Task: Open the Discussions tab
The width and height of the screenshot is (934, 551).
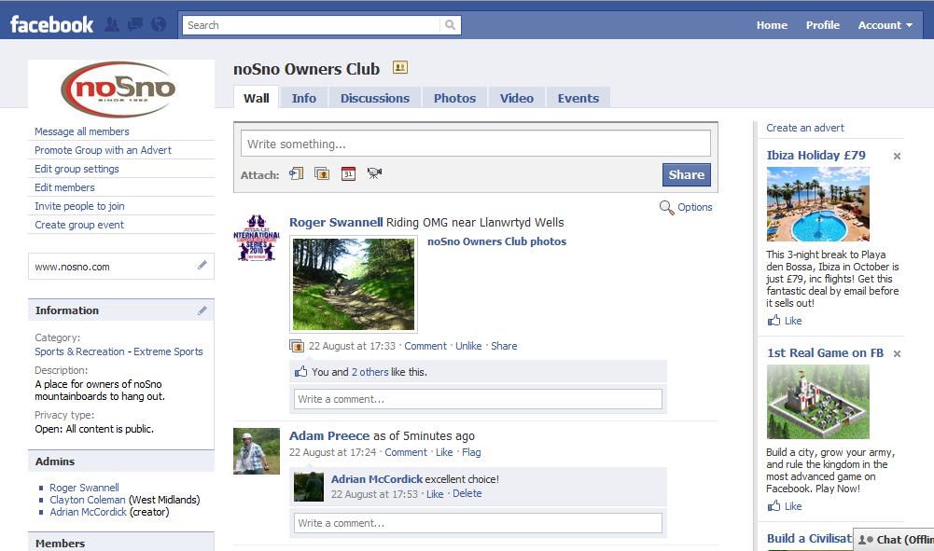Action: (x=375, y=98)
